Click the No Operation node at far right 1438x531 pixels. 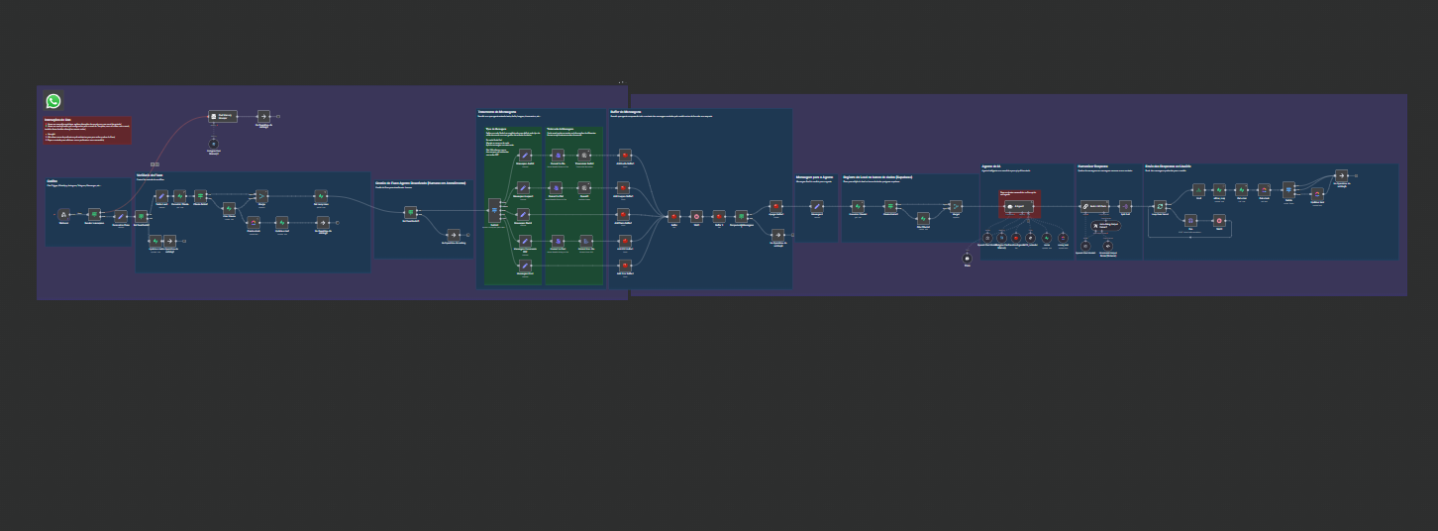1341,175
